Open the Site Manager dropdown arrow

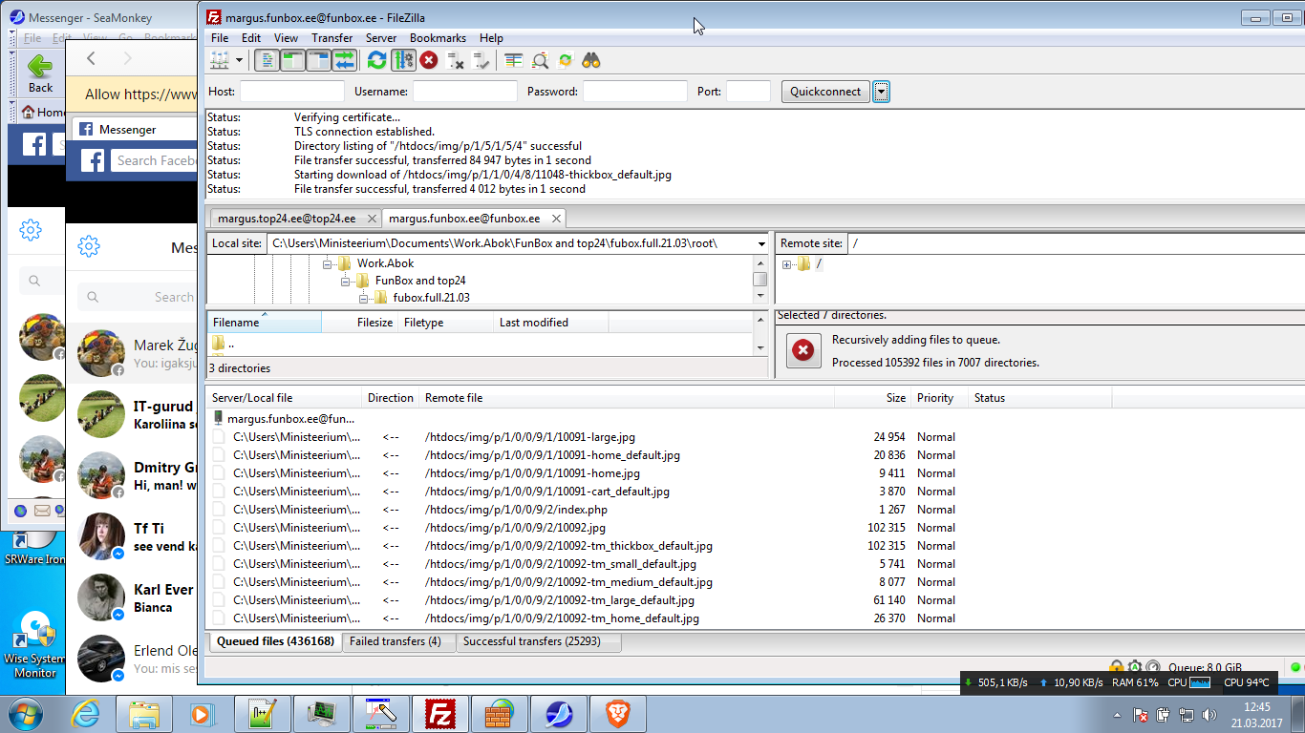239,60
